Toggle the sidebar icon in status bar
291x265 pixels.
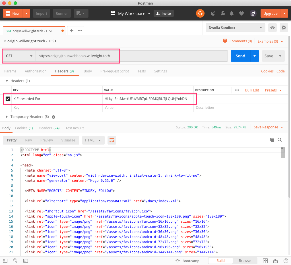point(5,261)
